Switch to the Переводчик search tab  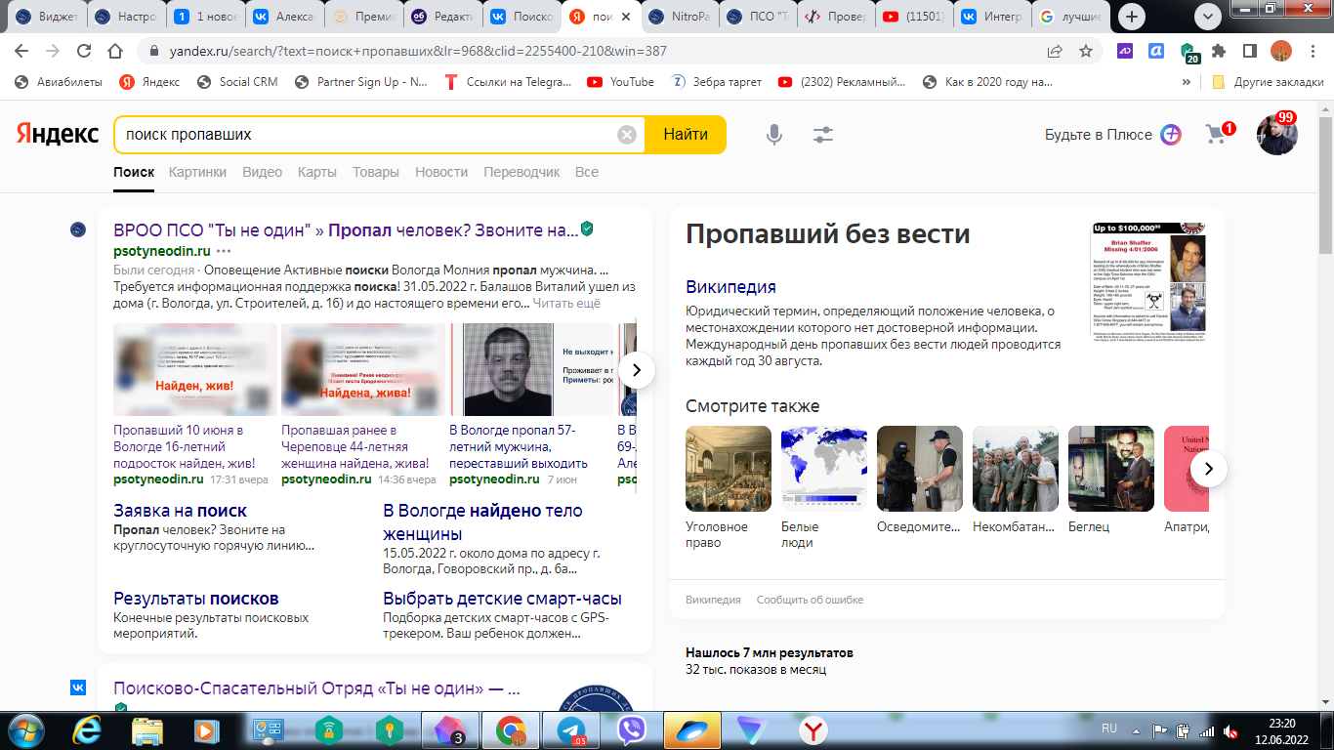click(x=521, y=172)
